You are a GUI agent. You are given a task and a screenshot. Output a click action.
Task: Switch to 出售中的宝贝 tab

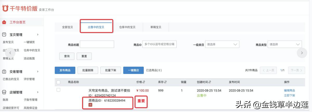96,27
